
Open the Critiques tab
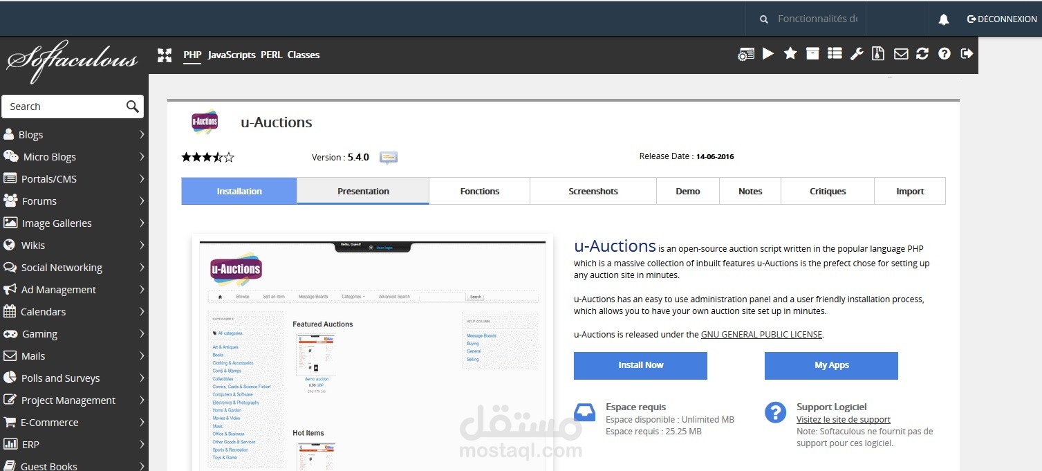click(828, 191)
